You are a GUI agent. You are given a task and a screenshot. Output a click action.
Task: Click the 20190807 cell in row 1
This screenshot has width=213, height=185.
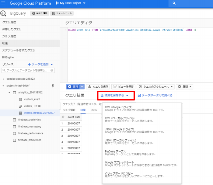[74, 124]
